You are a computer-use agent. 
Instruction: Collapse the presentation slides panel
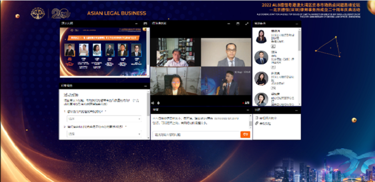point(136,24)
